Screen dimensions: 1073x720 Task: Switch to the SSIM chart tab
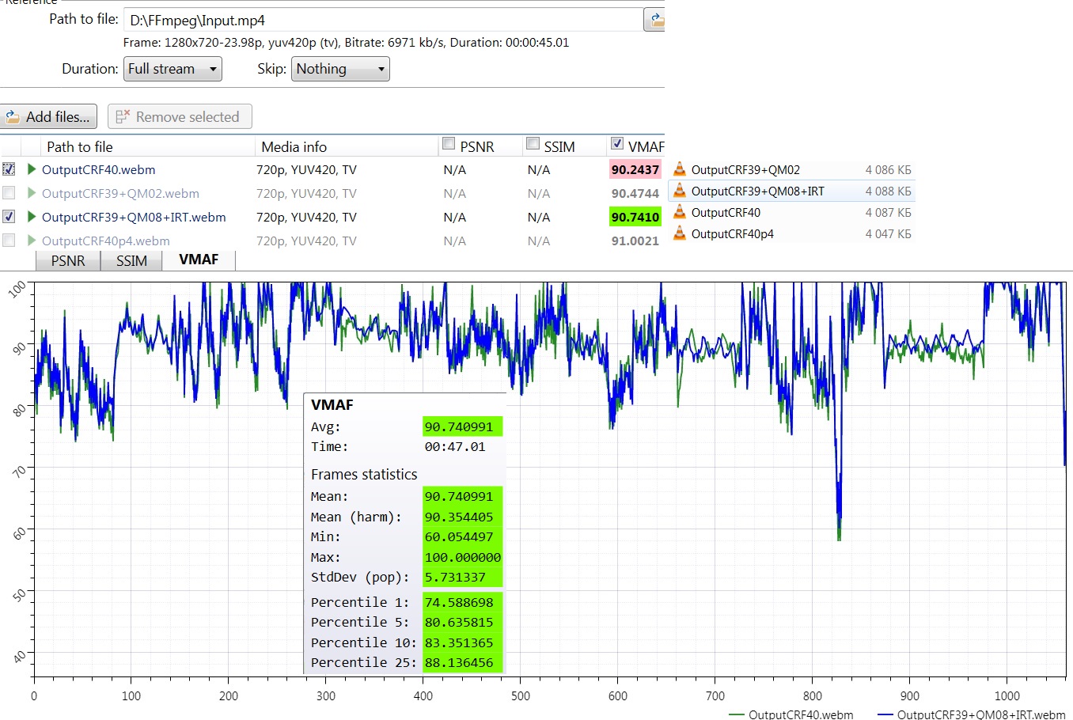pyautogui.click(x=131, y=261)
